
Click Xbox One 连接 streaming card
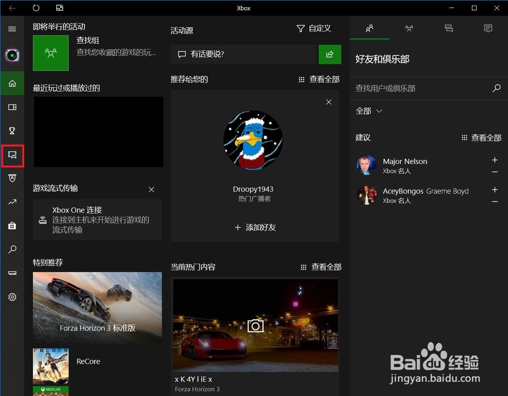pyautogui.click(x=97, y=220)
